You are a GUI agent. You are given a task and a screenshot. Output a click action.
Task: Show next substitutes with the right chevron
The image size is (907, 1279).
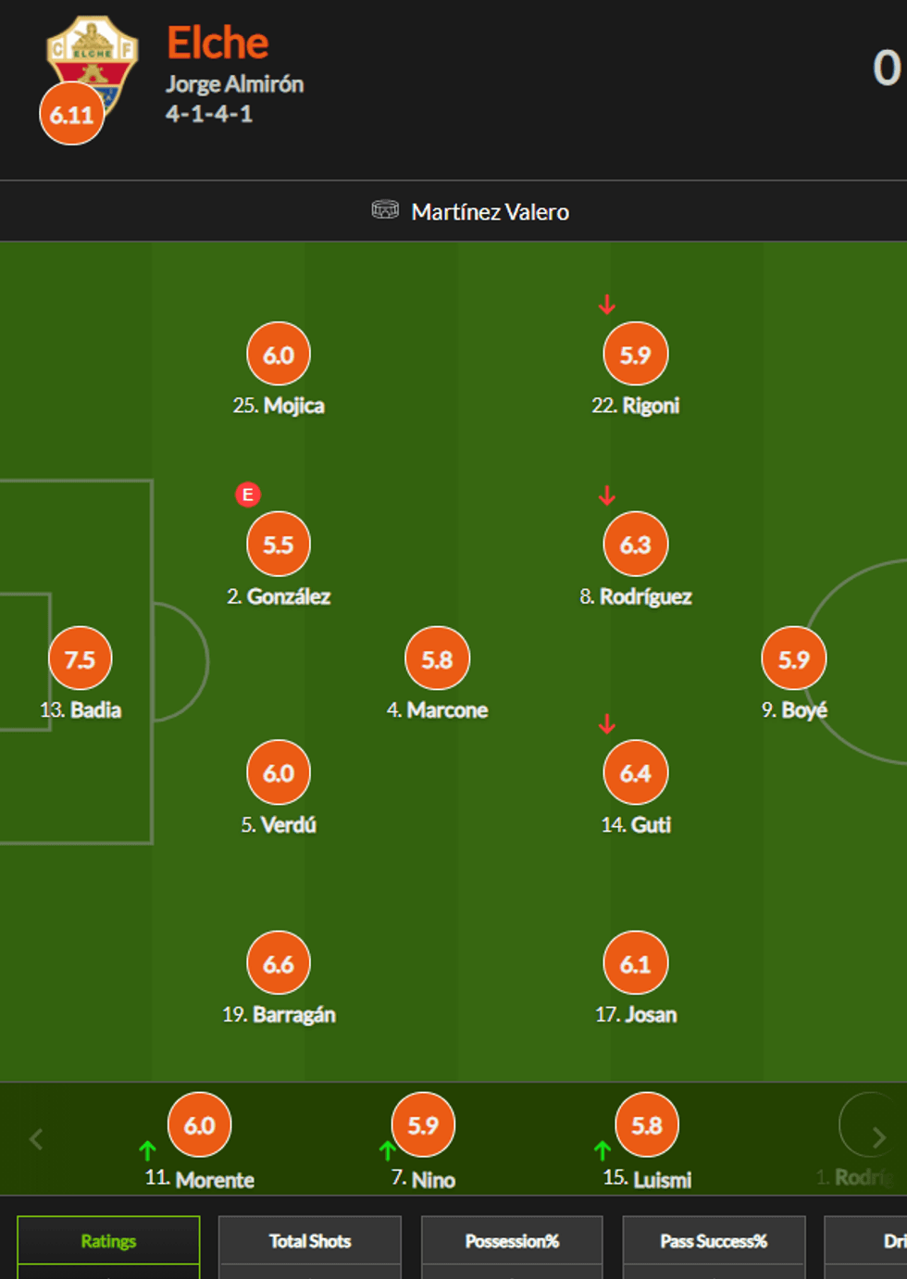[x=878, y=1137]
